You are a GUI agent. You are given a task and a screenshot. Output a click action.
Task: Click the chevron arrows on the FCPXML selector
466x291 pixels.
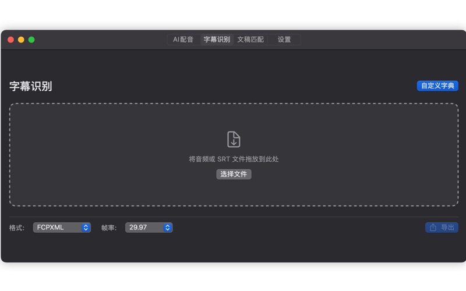point(86,228)
